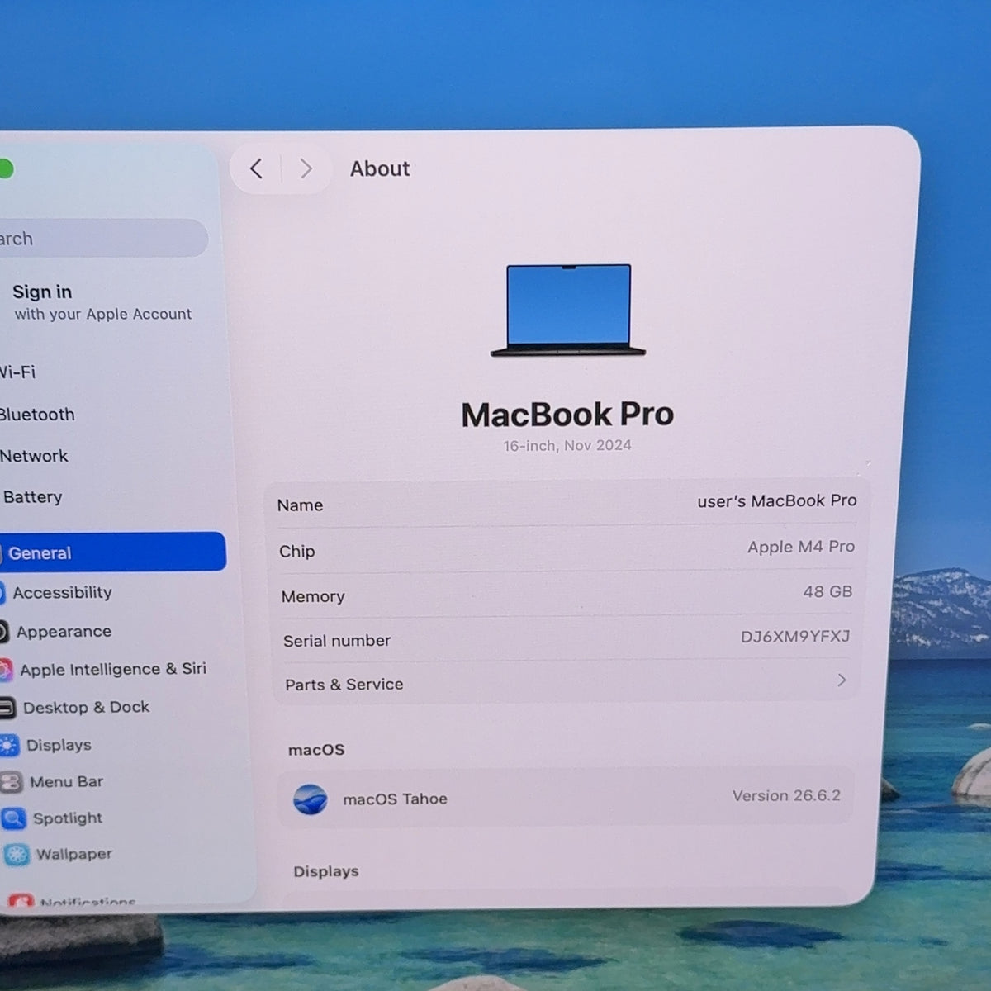Click the Serial number label
The image size is (991, 991).
click(337, 640)
